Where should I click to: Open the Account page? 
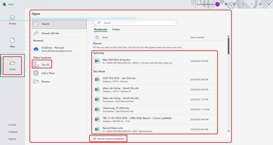pos(12,125)
